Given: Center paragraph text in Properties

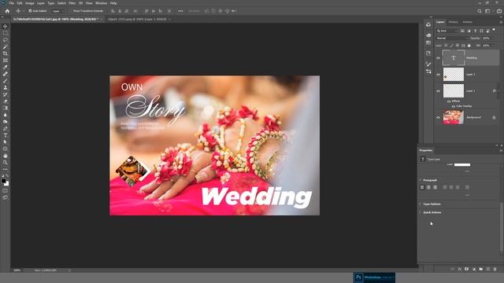Looking at the screenshot, I should 428,187.
